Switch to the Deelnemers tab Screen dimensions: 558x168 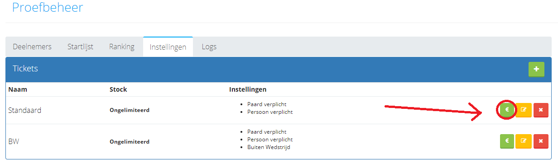tap(32, 47)
